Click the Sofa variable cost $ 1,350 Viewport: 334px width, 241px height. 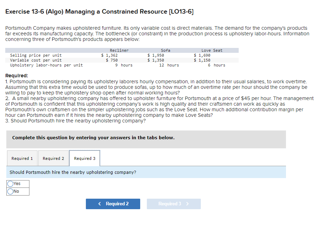(x=156, y=60)
